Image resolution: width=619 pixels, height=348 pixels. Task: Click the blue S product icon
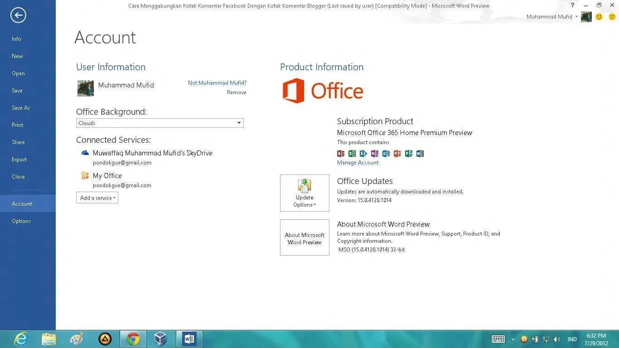click(363, 154)
